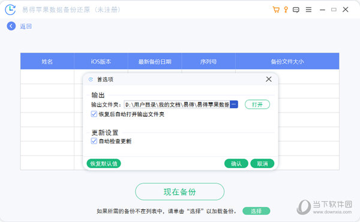
Task: Click the 备份文件大小 column header
Action: point(287,62)
